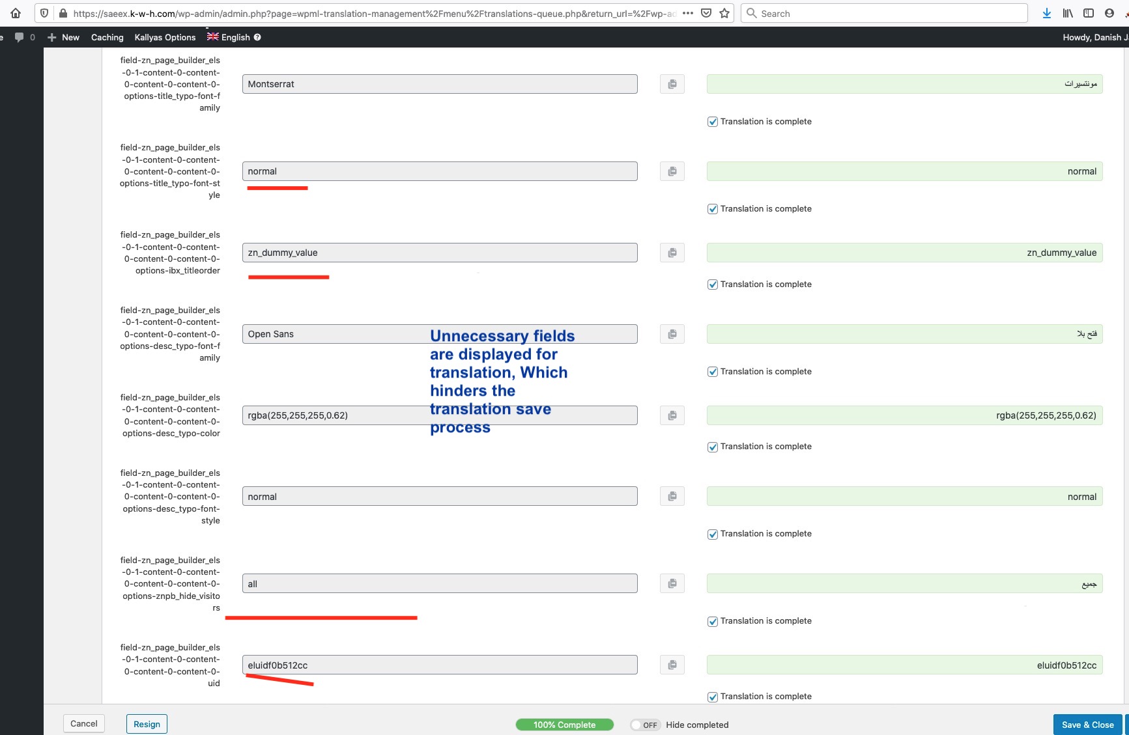Click the original 'eluidf0b512cc' source field
Viewport: 1129px width, 735px height.
pyautogui.click(x=440, y=665)
